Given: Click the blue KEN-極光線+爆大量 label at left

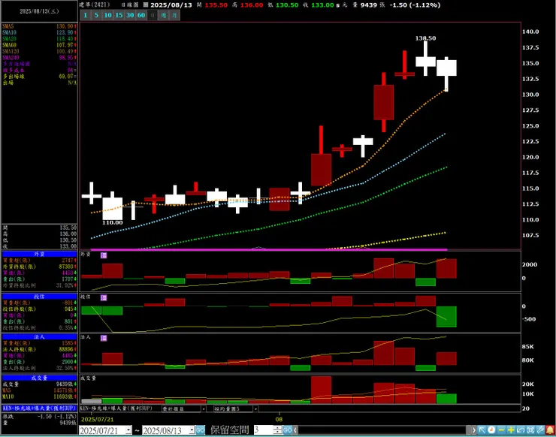Looking at the screenshot, I should coord(39,408).
